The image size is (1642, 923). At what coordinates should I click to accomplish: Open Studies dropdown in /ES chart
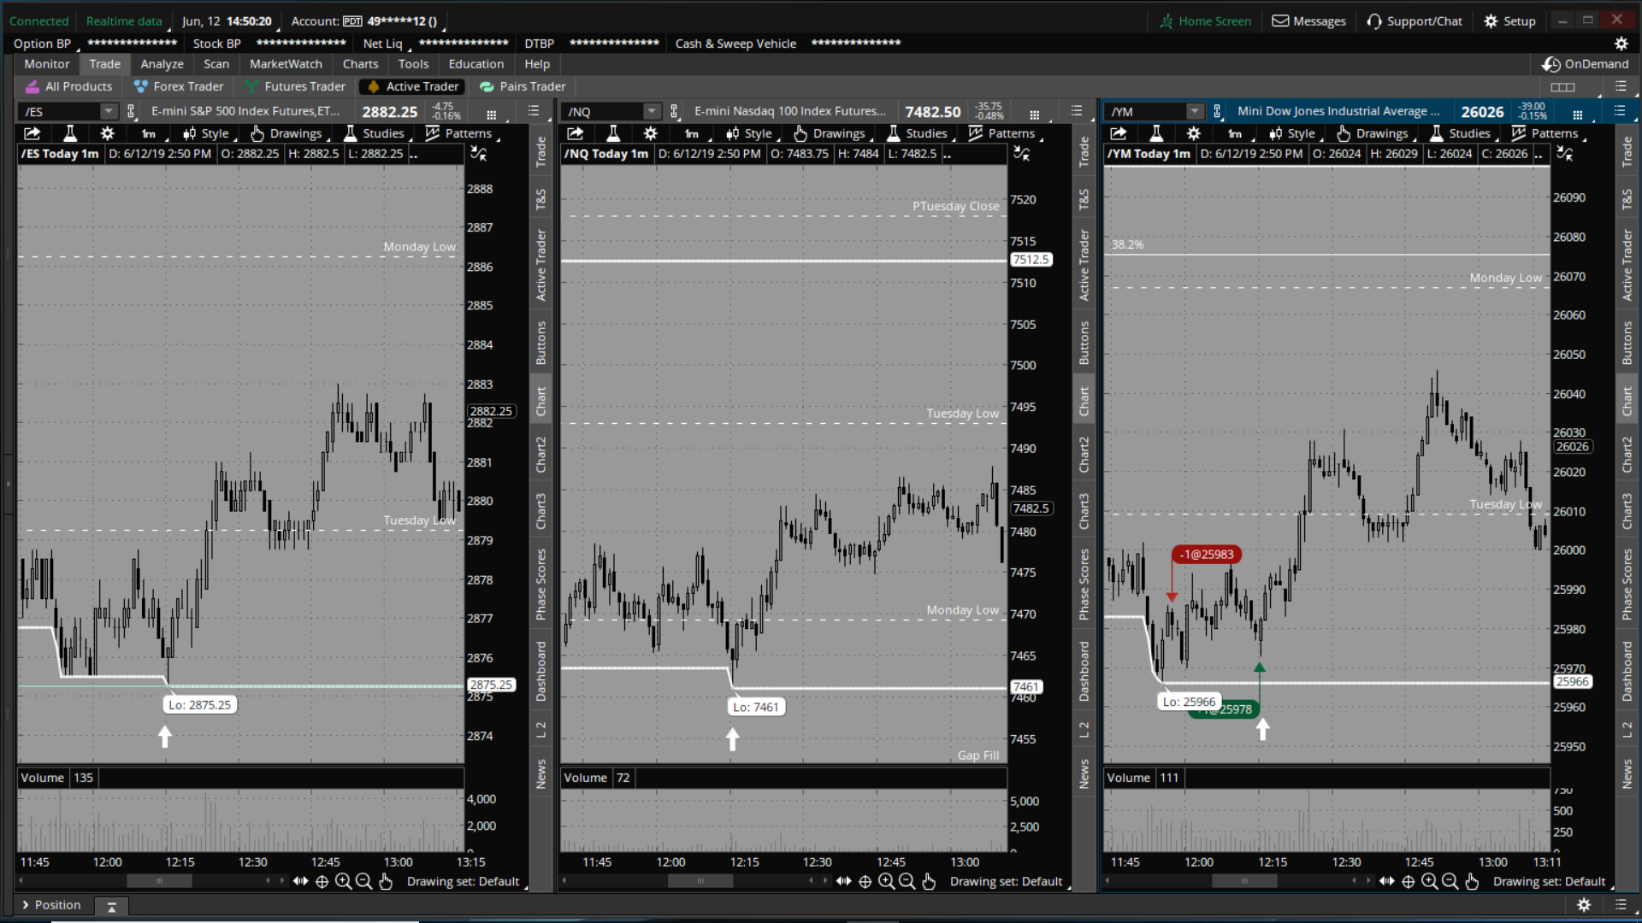tap(375, 133)
